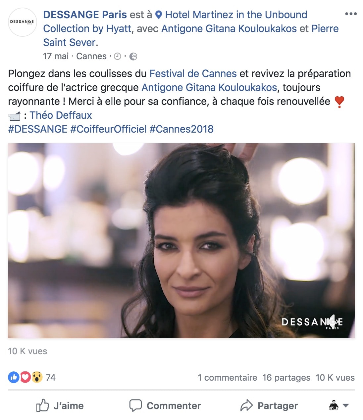363x420 pixels.
Task: Expand the profile selector dropdown arrow
Action: pyautogui.click(x=345, y=405)
